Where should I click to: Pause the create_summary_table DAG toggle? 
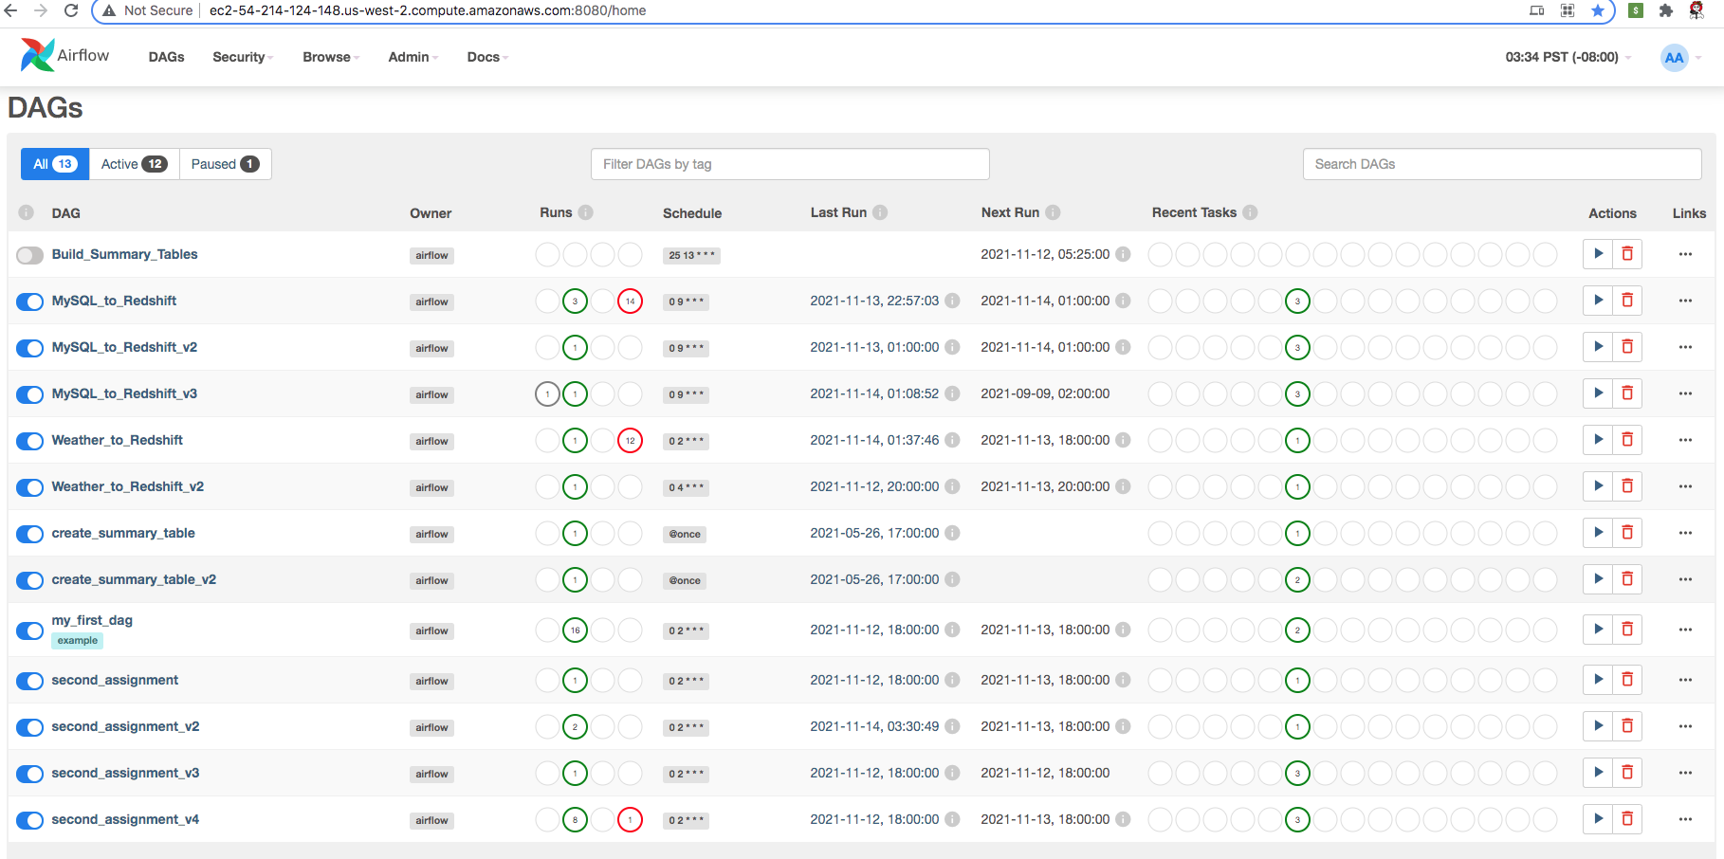coord(30,534)
